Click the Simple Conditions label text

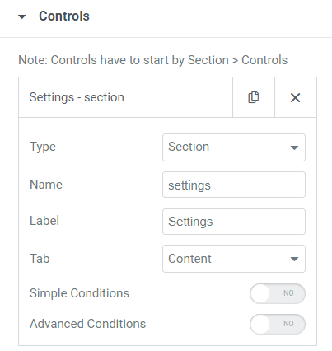(79, 293)
